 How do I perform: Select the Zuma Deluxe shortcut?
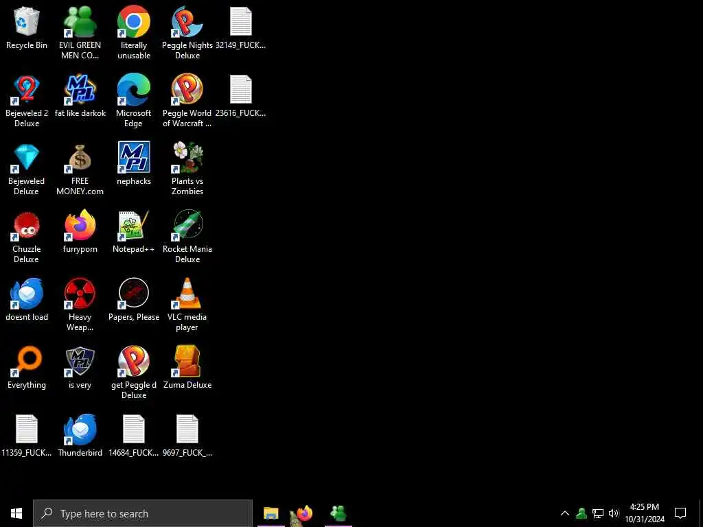(187, 367)
